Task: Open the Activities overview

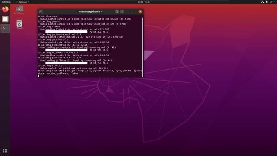Action: coord(6,2)
